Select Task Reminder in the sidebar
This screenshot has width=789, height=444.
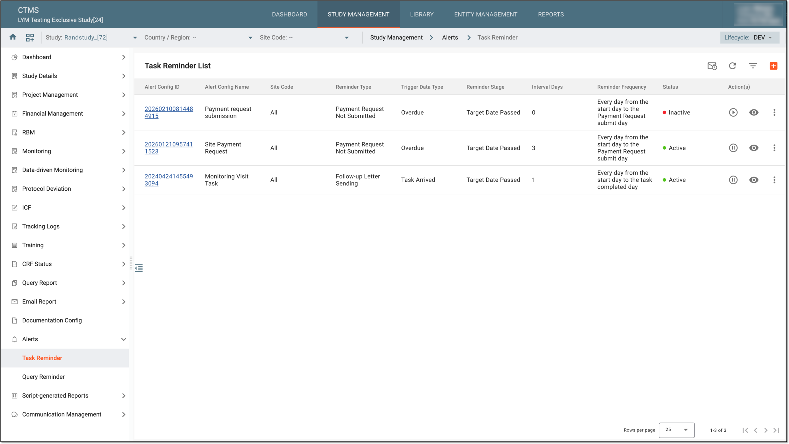(x=65, y=358)
